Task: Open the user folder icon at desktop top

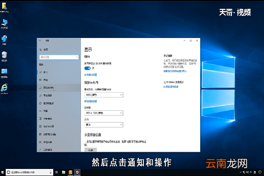Action: (4, 7)
